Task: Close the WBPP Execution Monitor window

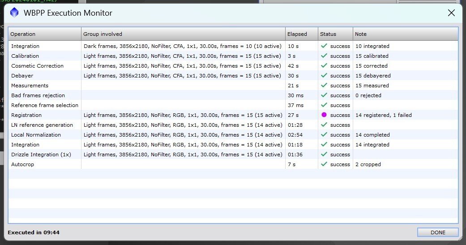Action: tap(451, 13)
